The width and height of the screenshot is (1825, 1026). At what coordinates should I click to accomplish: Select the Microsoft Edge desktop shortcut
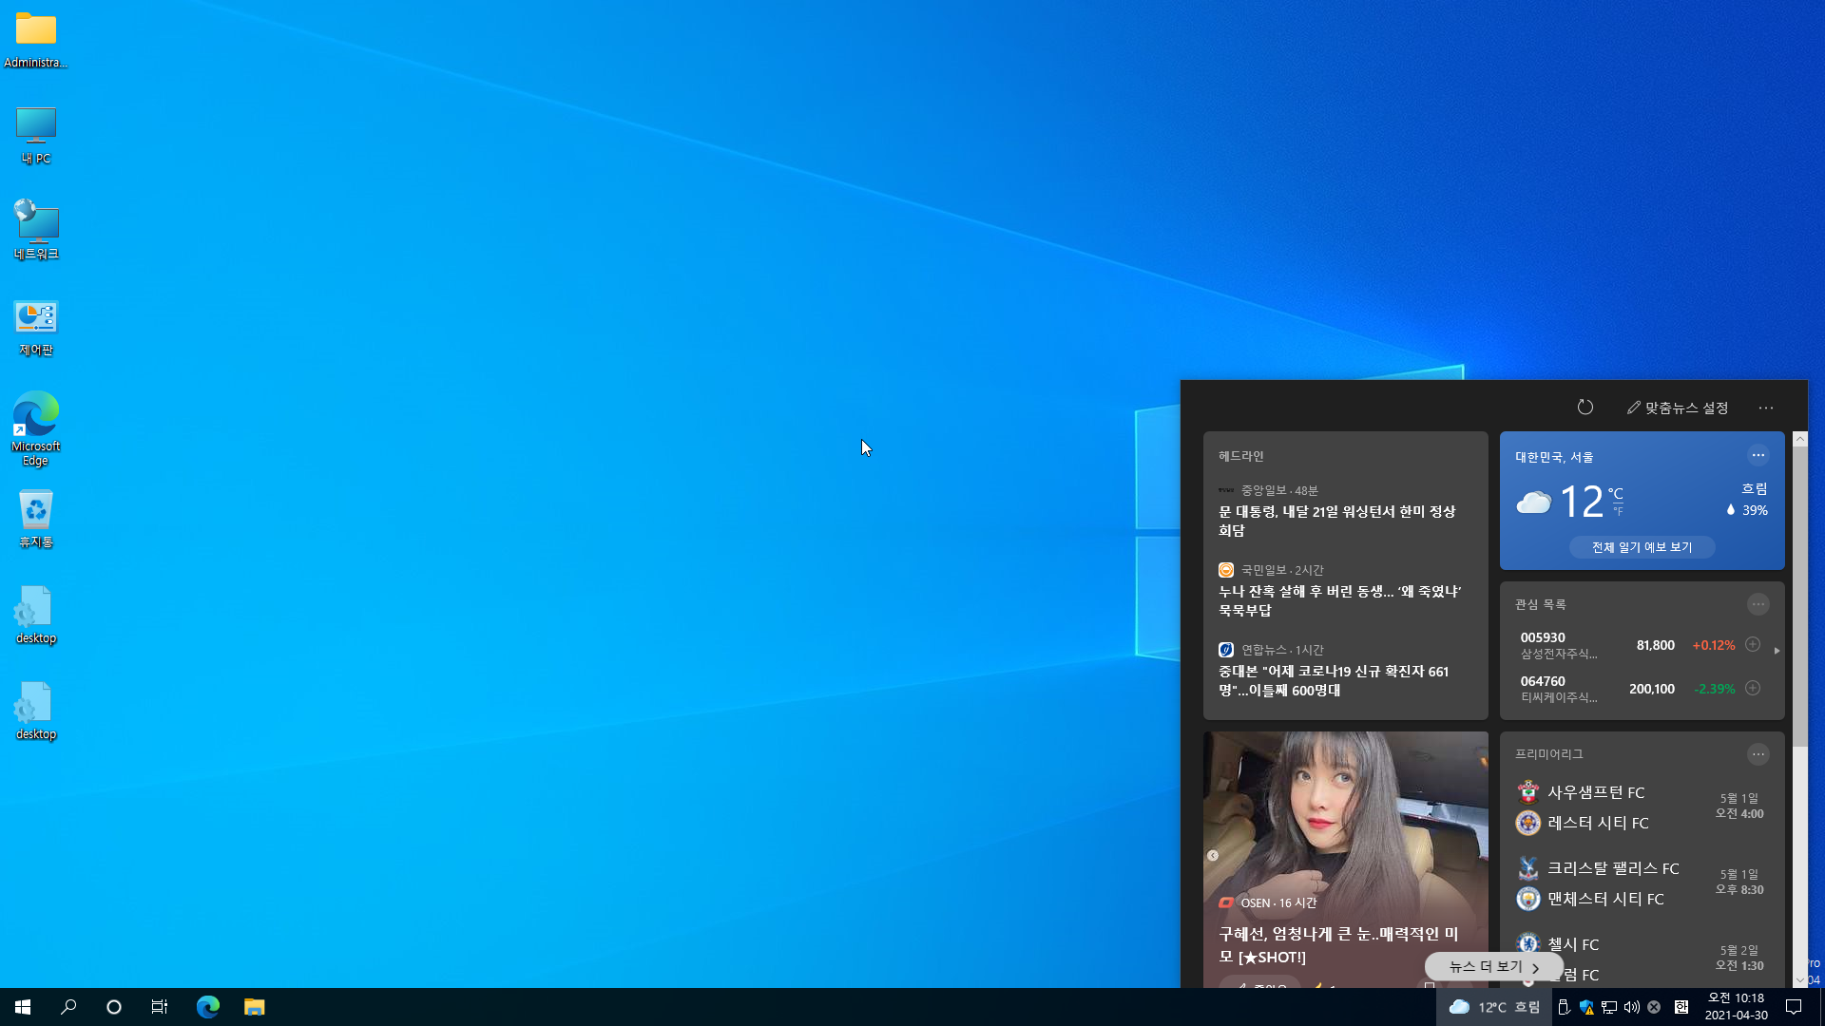[36, 428]
